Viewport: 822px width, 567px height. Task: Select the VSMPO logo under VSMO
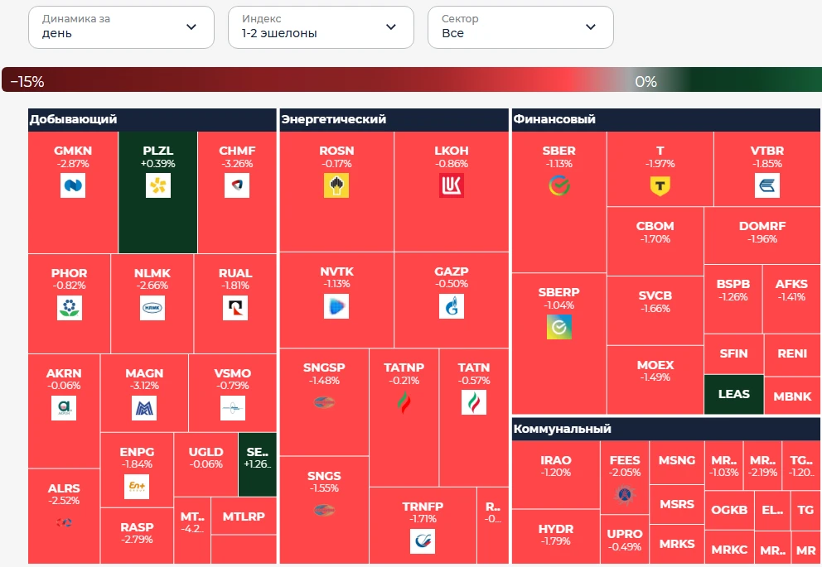233,408
